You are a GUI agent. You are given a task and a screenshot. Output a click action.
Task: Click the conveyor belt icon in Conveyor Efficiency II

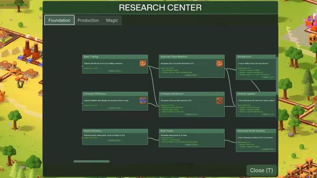coord(219,100)
